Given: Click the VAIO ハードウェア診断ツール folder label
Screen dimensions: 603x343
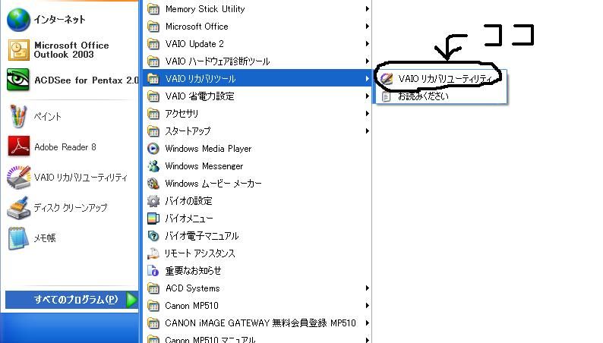Looking at the screenshot, I should (217, 61).
